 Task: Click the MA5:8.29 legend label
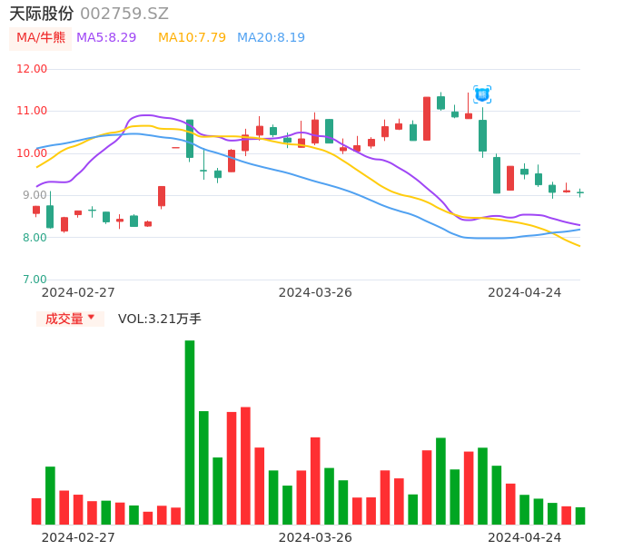pyautogui.click(x=106, y=38)
